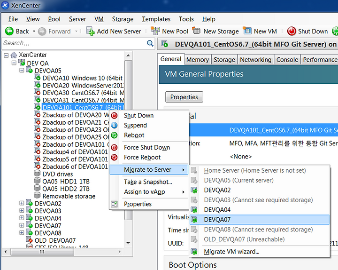The height and width of the screenshot is (270, 338).
Task: Switch to the Networking tab
Action: tap(256, 60)
